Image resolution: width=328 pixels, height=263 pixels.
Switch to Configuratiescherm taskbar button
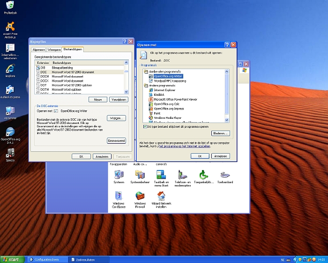point(47,260)
